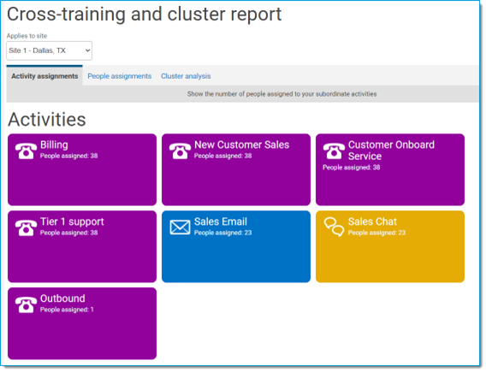Click the New Customer Sales phone icon
486x372 pixels.
click(x=180, y=151)
